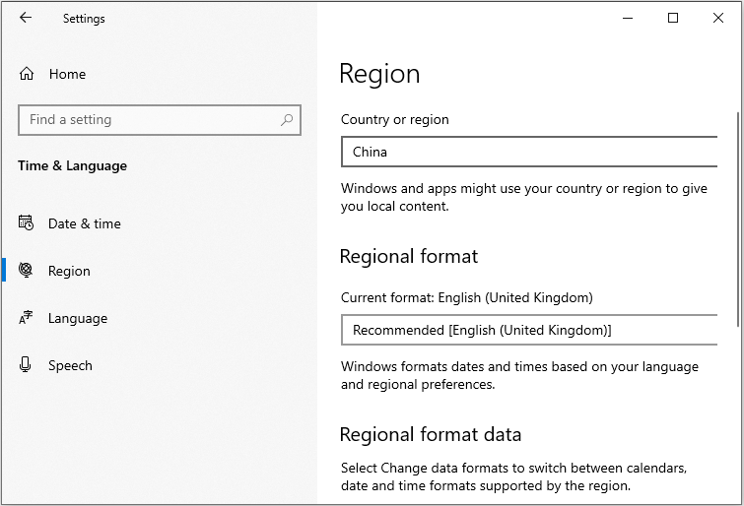744x506 pixels.
Task: Click the Speech microphone icon
Action: click(27, 365)
